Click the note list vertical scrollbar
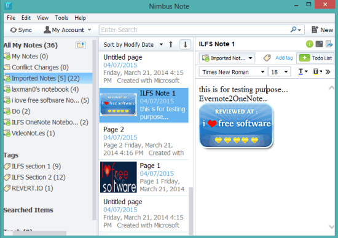Screen dimensions: 338x238 [x=191, y=210]
